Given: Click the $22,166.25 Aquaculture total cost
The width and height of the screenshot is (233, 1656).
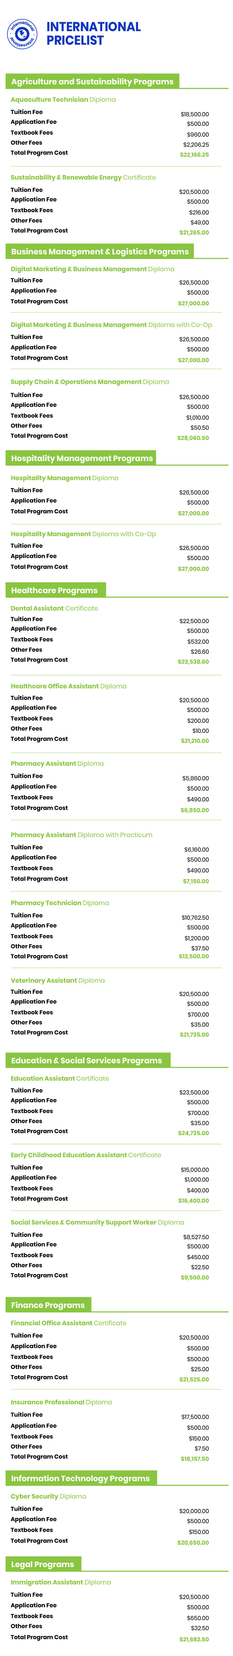Looking at the screenshot, I should click(x=194, y=155).
